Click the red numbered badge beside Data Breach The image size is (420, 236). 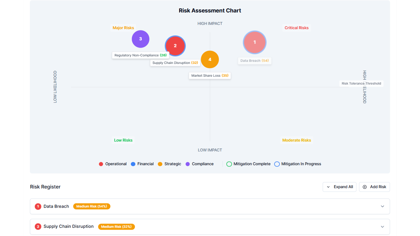pyautogui.click(x=38, y=206)
